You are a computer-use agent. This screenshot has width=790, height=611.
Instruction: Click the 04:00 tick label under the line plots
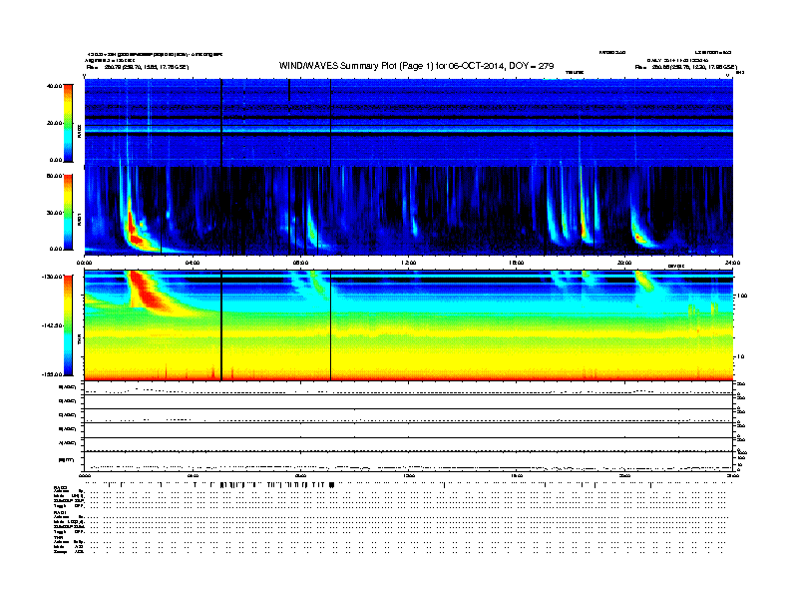(x=193, y=476)
